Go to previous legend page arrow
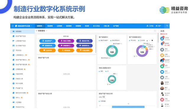The image size is (195, 110). pyautogui.click(x=147, y=41)
